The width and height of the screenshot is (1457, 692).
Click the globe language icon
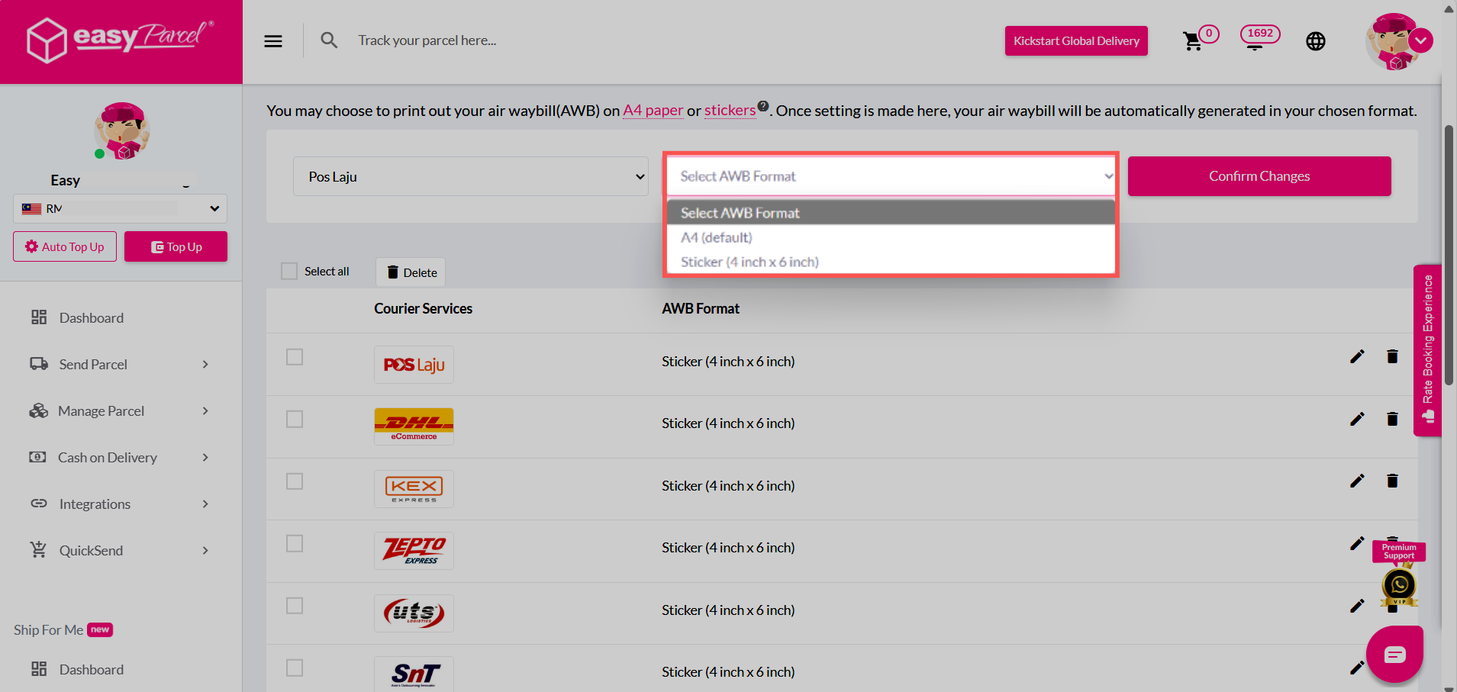pyautogui.click(x=1316, y=41)
